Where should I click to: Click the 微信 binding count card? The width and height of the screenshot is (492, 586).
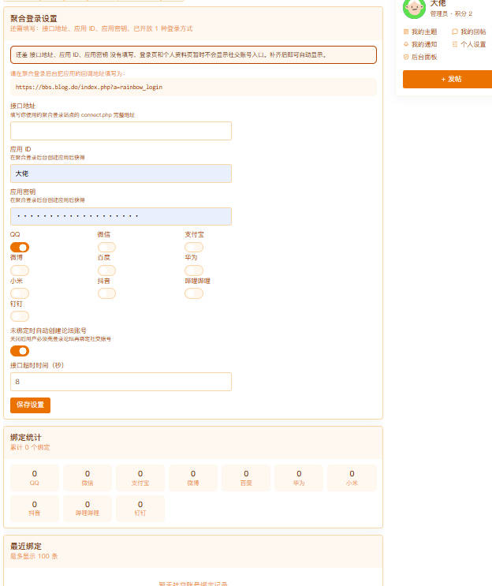click(88, 478)
